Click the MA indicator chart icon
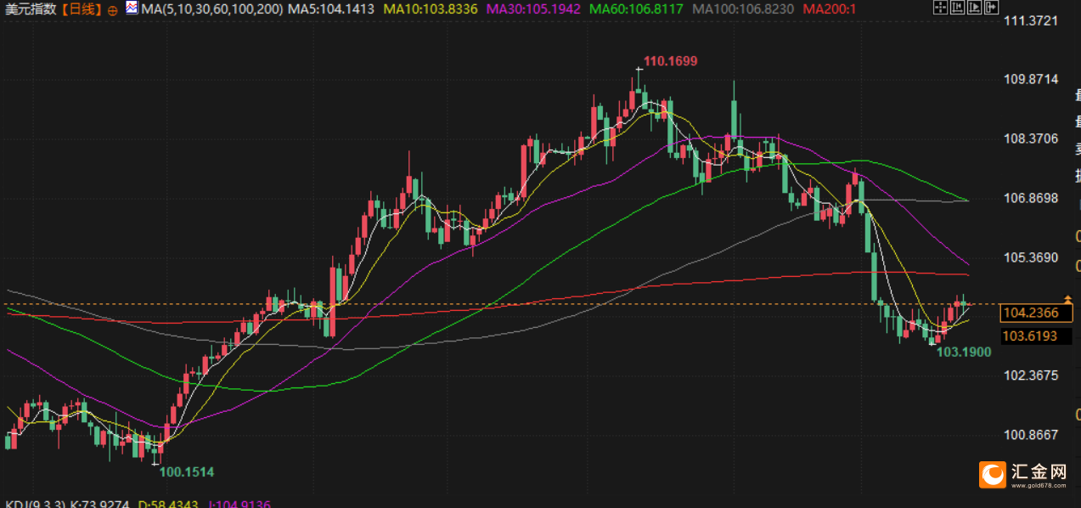The width and height of the screenshot is (1081, 508). [x=132, y=8]
